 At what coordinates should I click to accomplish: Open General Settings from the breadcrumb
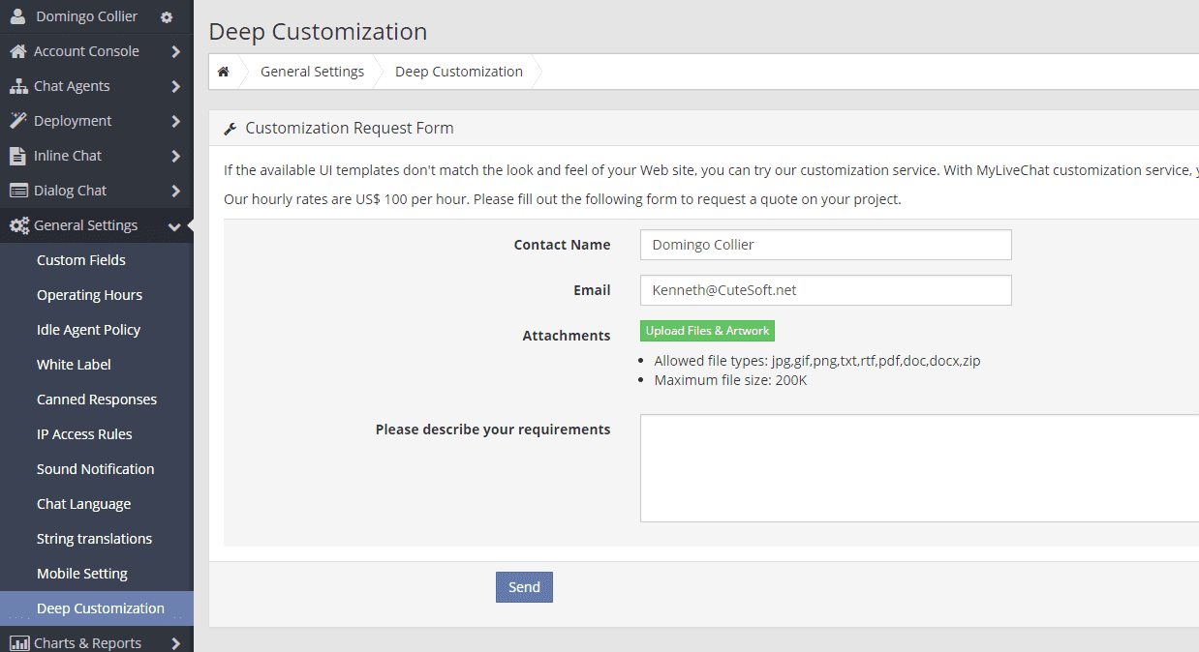pyautogui.click(x=312, y=71)
